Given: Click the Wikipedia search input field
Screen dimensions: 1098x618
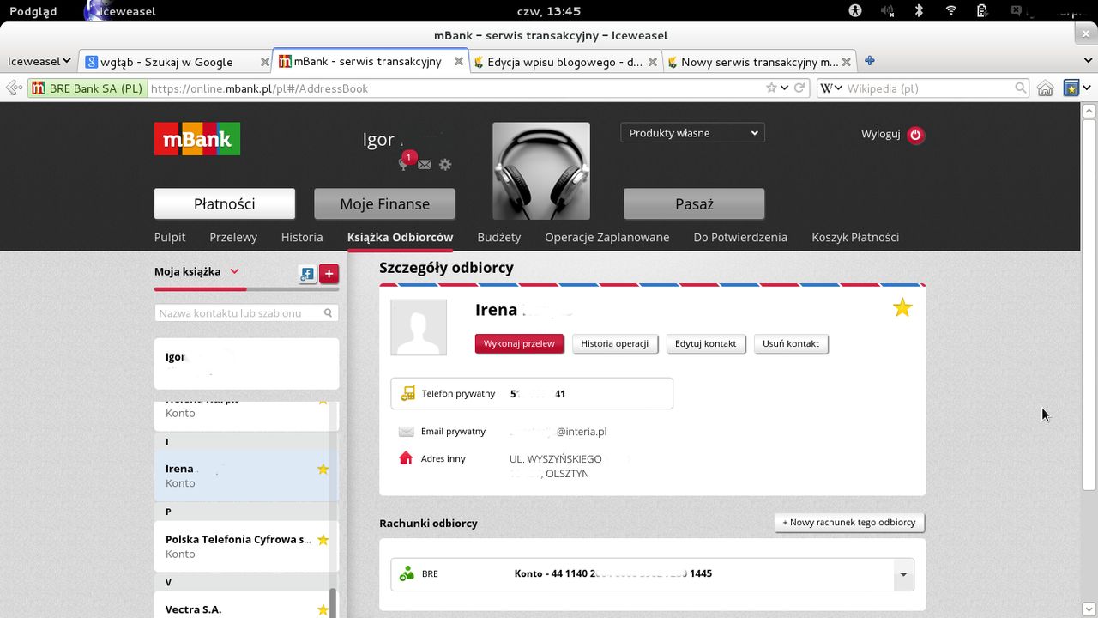Looking at the screenshot, I should pos(928,88).
